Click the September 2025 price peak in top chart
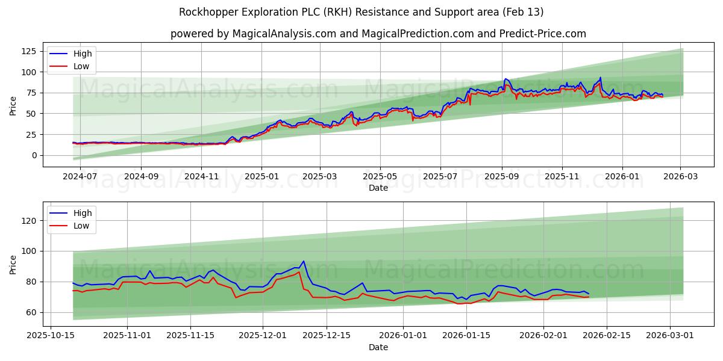The image size is (723, 361). (505, 79)
